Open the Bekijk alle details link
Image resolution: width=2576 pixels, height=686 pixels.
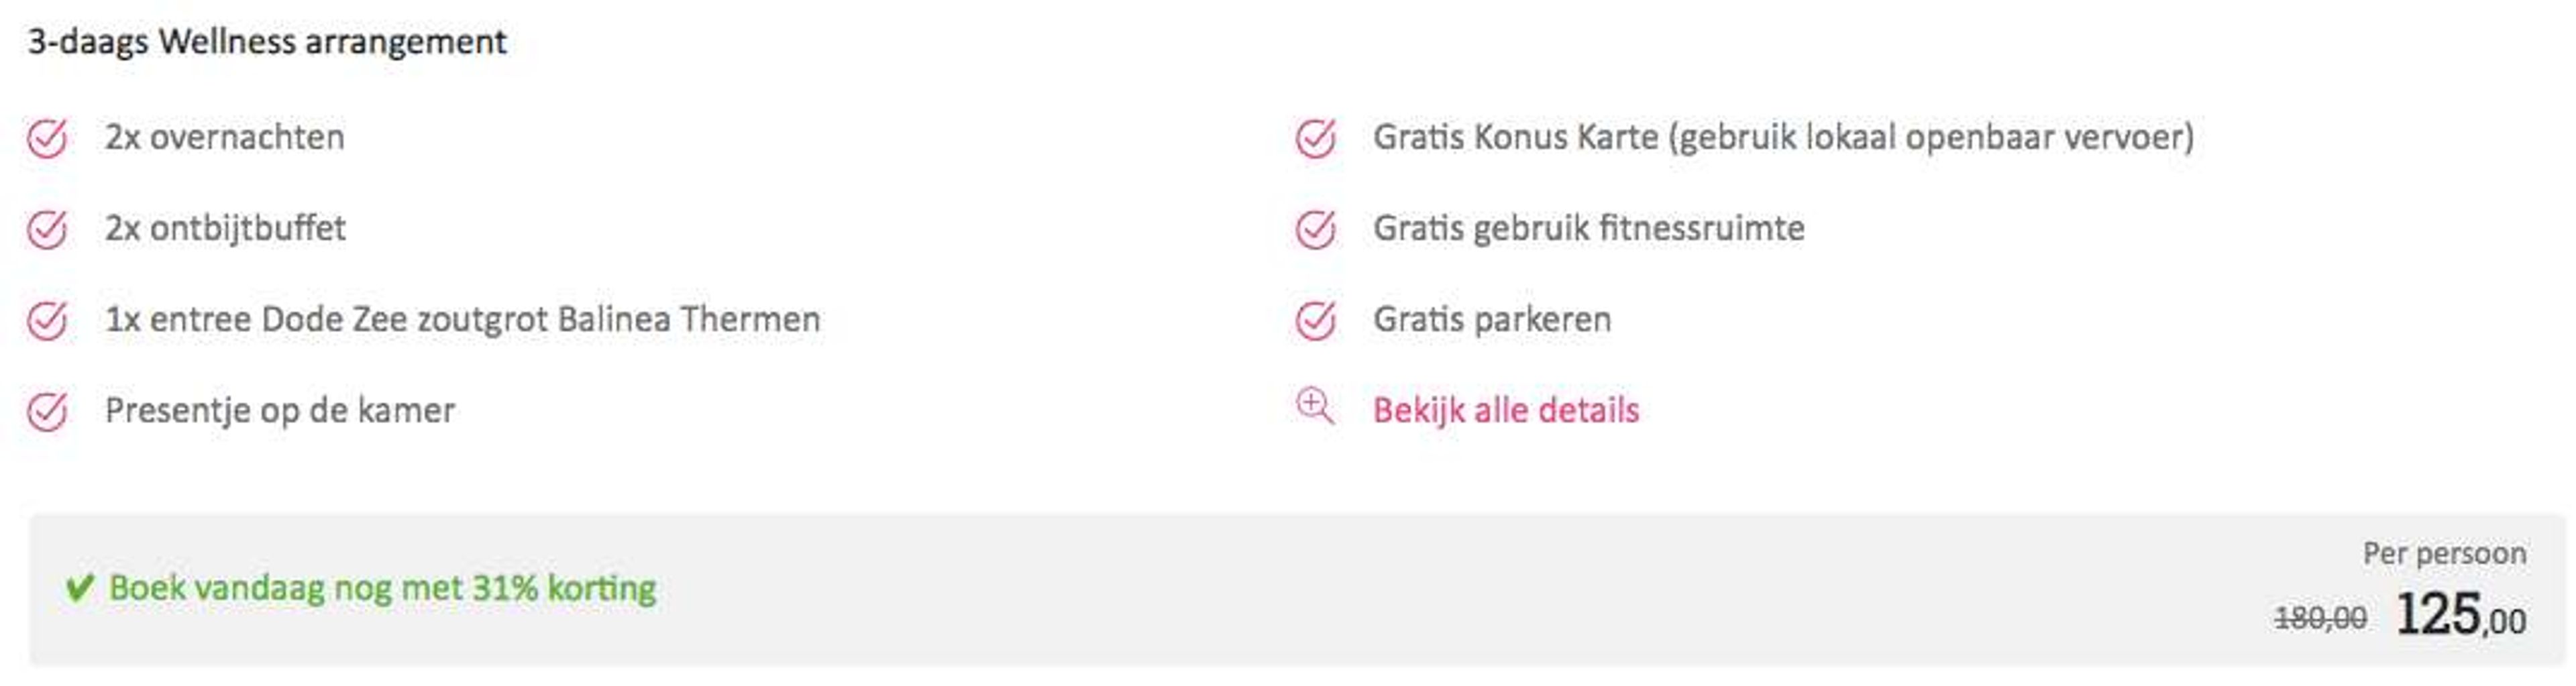tap(1506, 410)
